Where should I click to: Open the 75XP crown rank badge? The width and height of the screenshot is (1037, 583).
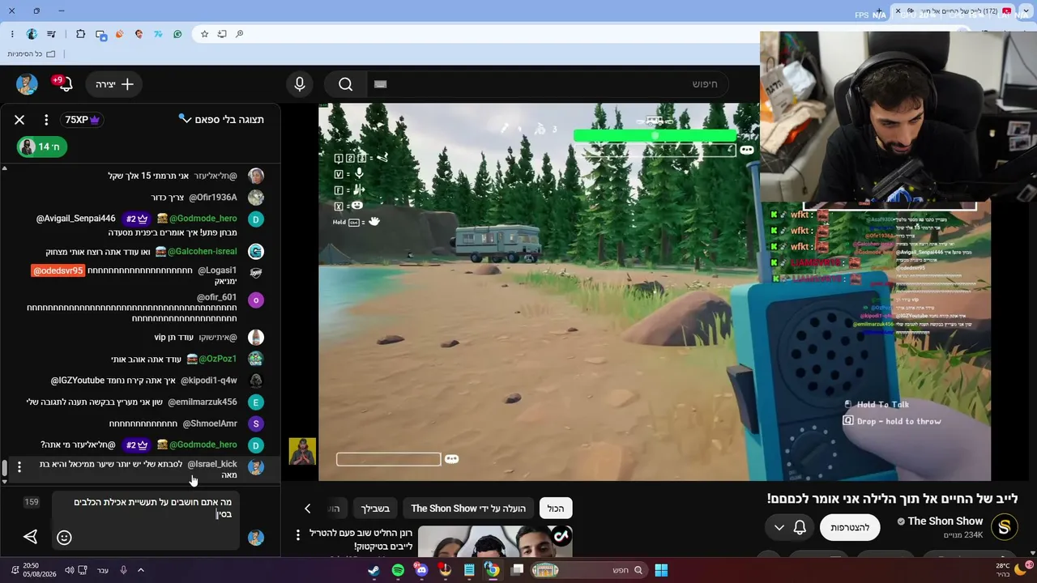pos(83,120)
